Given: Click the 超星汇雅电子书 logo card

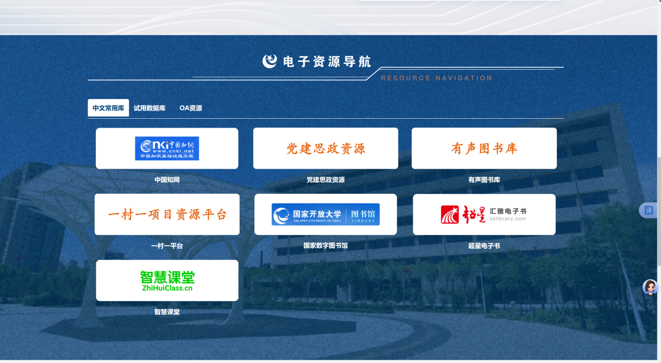Looking at the screenshot, I should coord(484,215).
